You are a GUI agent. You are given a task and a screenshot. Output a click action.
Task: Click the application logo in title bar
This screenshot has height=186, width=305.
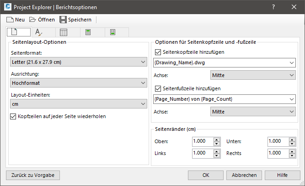coord(7,7)
